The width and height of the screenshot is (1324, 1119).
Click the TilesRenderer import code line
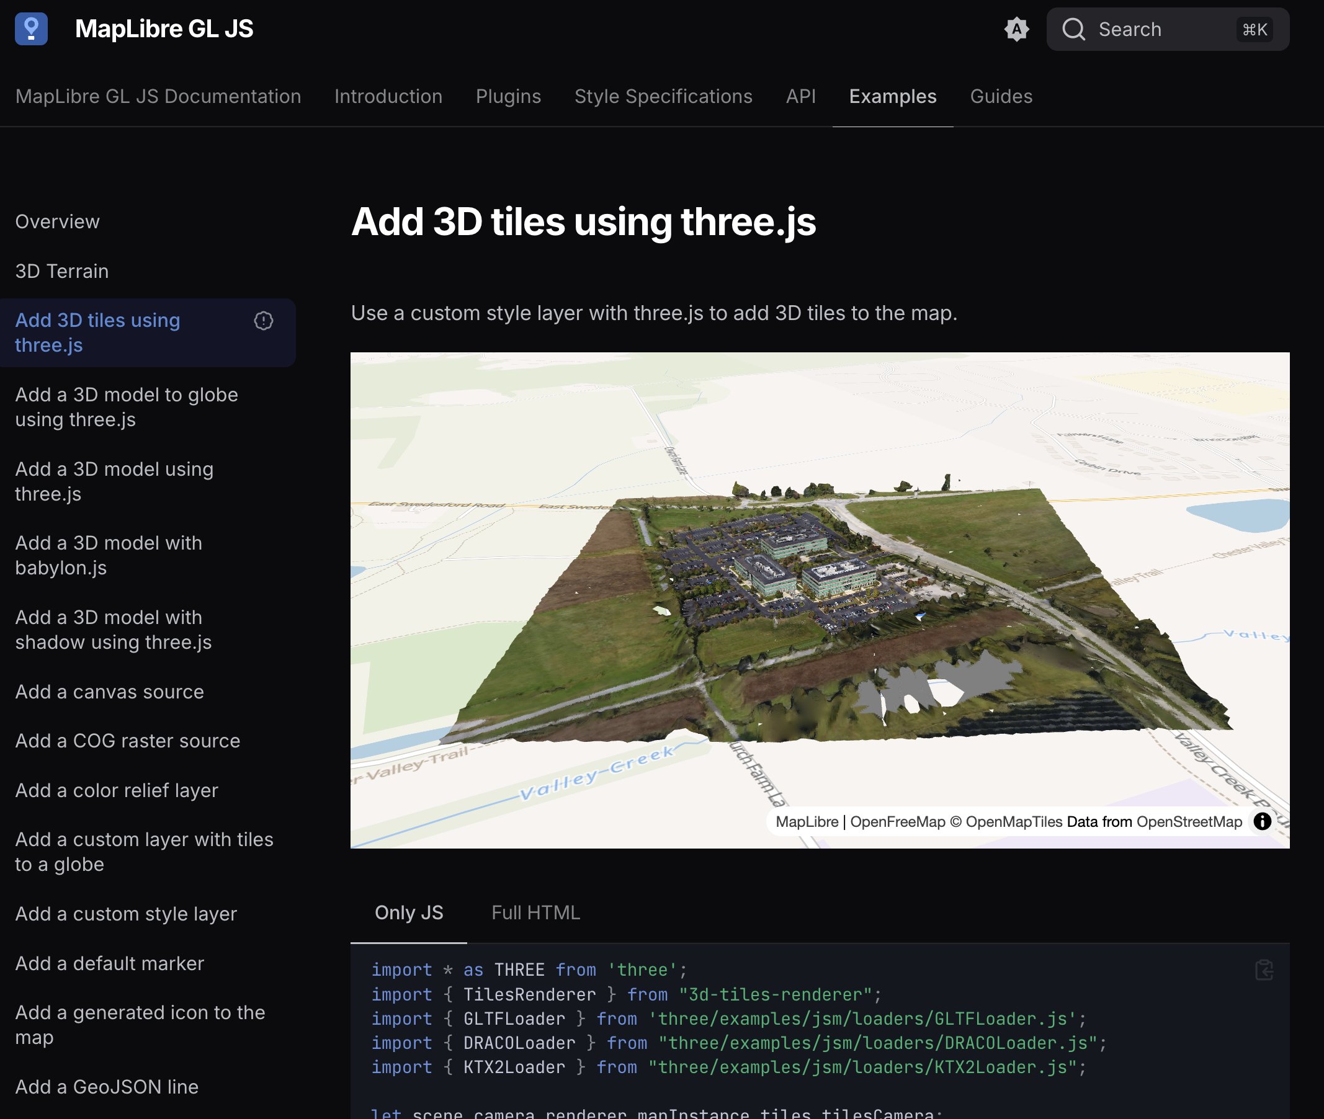(x=626, y=995)
